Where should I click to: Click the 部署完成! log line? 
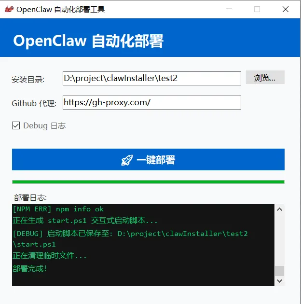29,269
